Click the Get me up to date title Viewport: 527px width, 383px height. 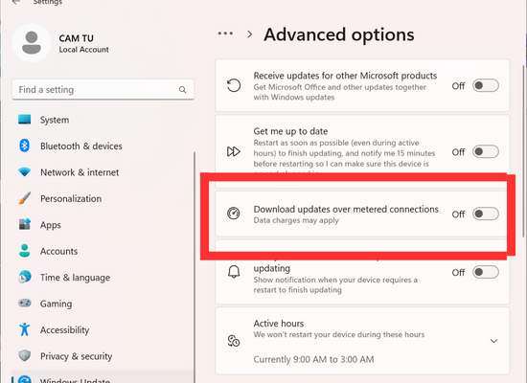point(290,131)
